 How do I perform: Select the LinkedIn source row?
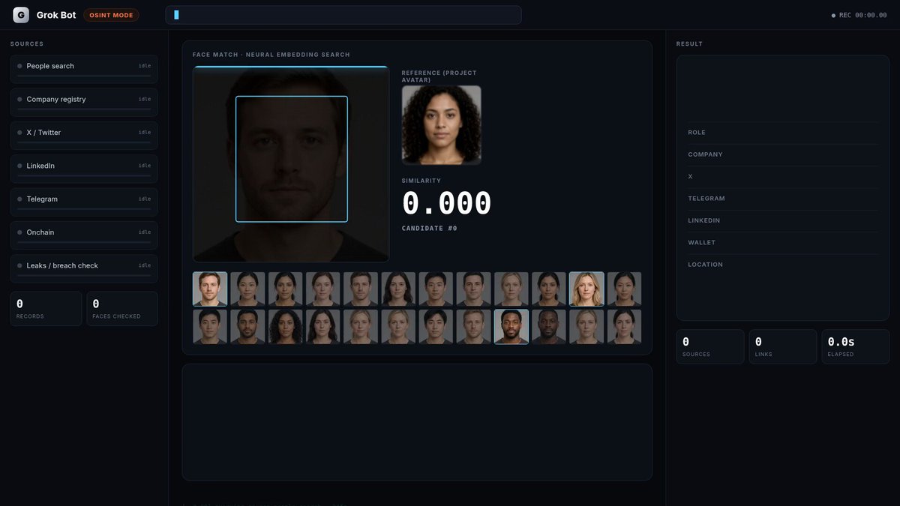coord(84,169)
